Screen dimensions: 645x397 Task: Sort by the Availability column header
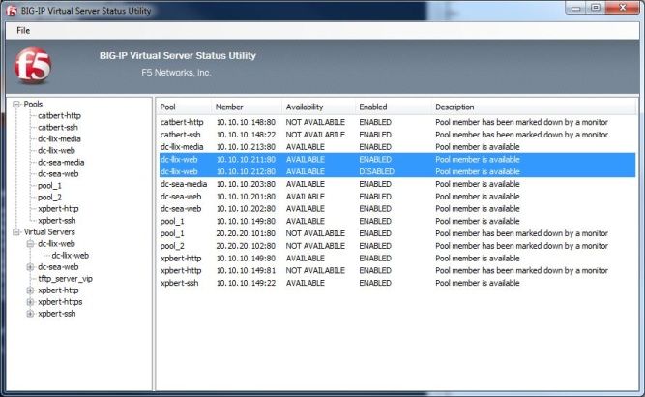pos(318,107)
